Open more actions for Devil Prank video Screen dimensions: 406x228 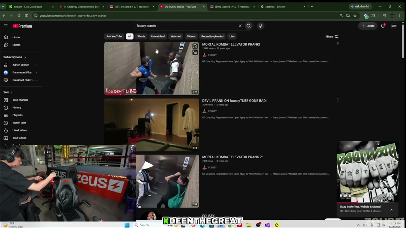(x=338, y=100)
